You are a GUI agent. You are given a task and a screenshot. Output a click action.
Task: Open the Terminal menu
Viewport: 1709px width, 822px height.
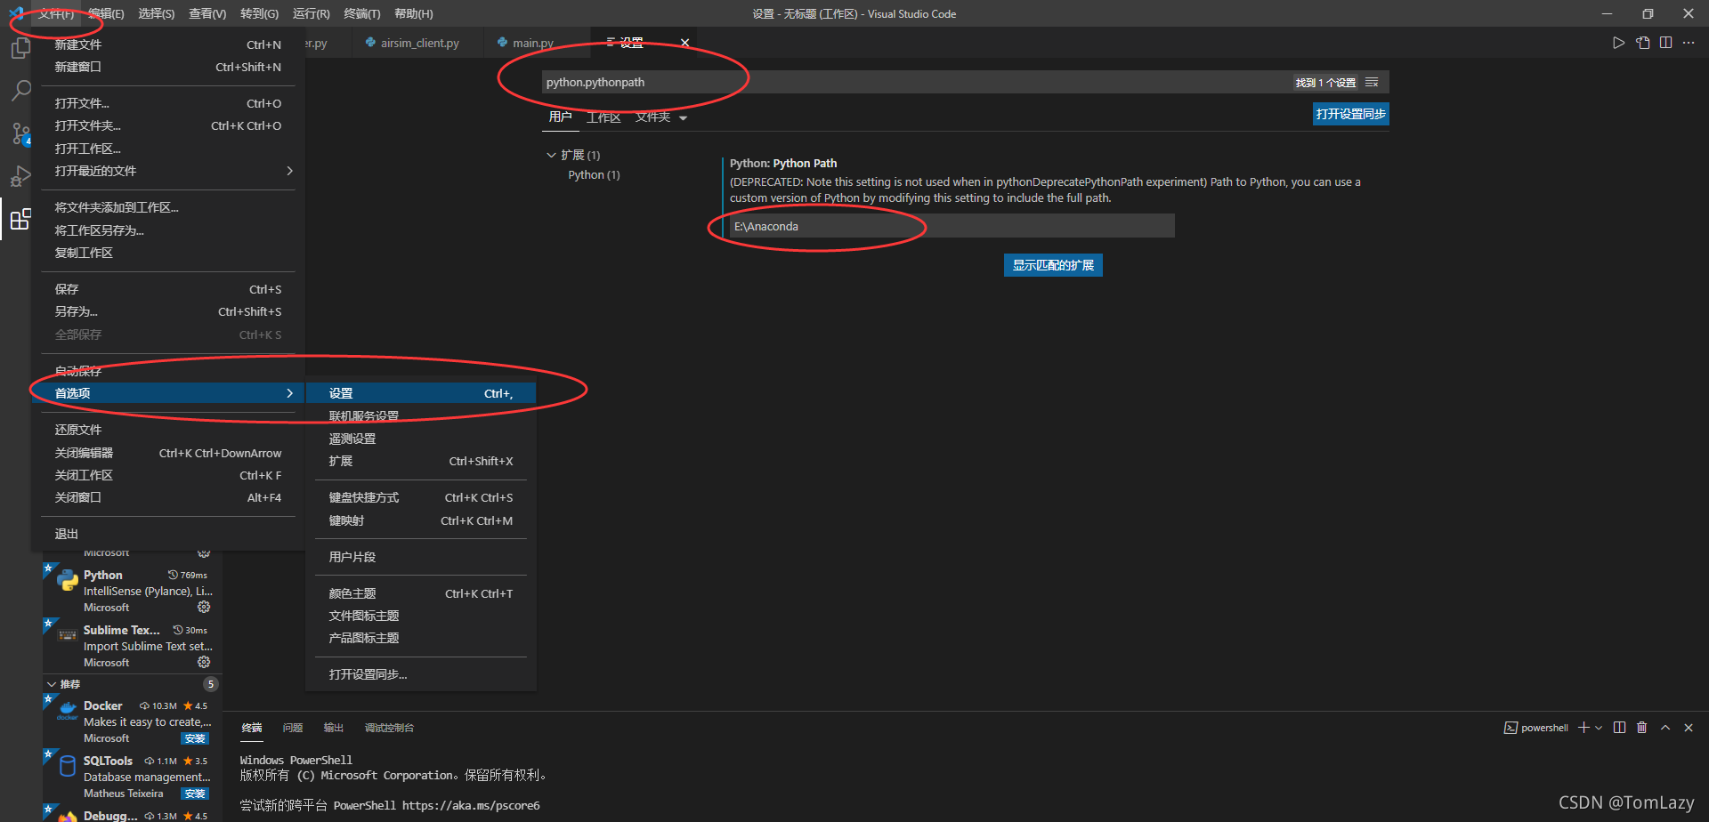pyautogui.click(x=362, y=13)
